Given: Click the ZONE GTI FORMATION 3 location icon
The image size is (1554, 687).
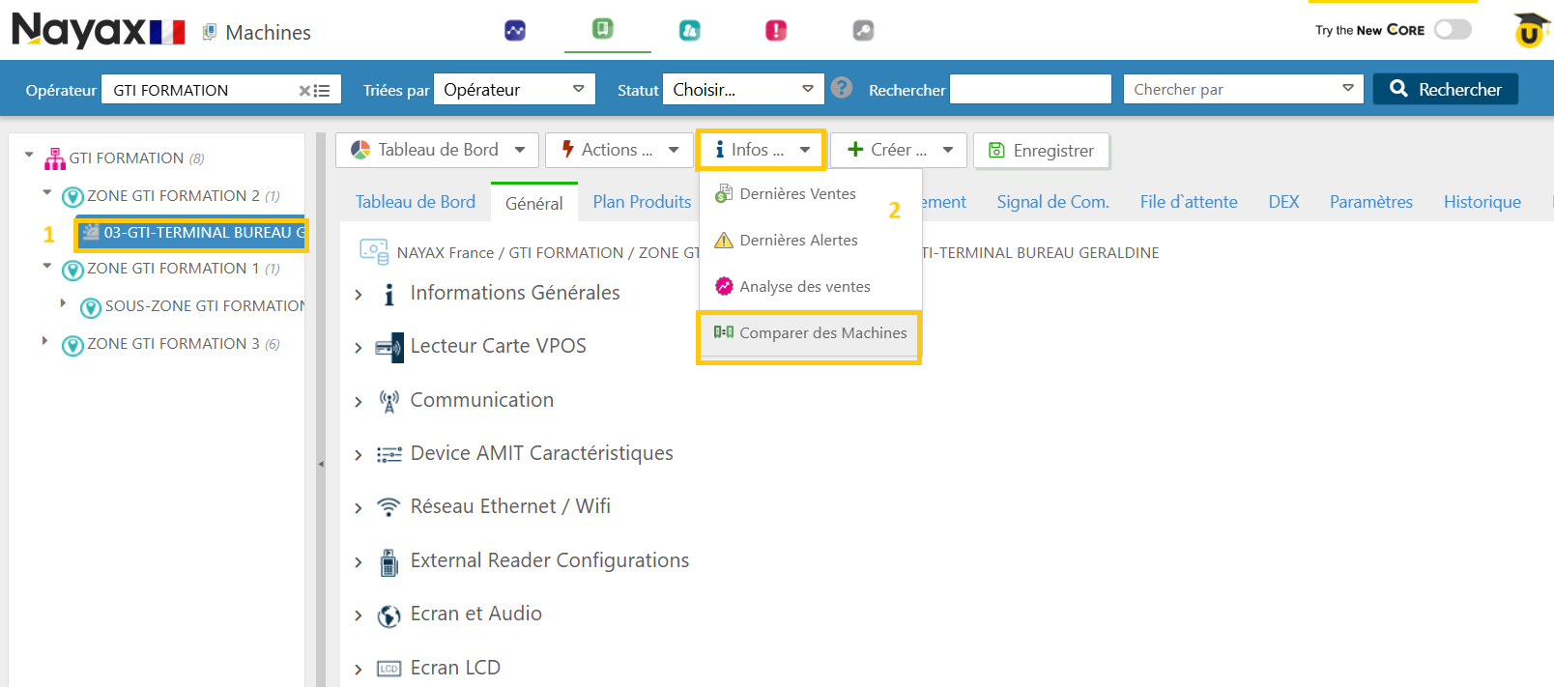Looking at the screenshot, I should click(x=72, y=345).
